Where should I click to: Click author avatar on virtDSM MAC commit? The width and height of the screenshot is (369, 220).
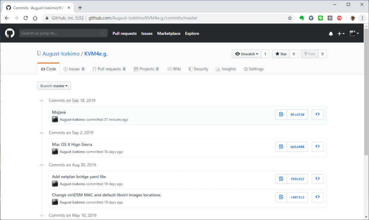(55, 202)
